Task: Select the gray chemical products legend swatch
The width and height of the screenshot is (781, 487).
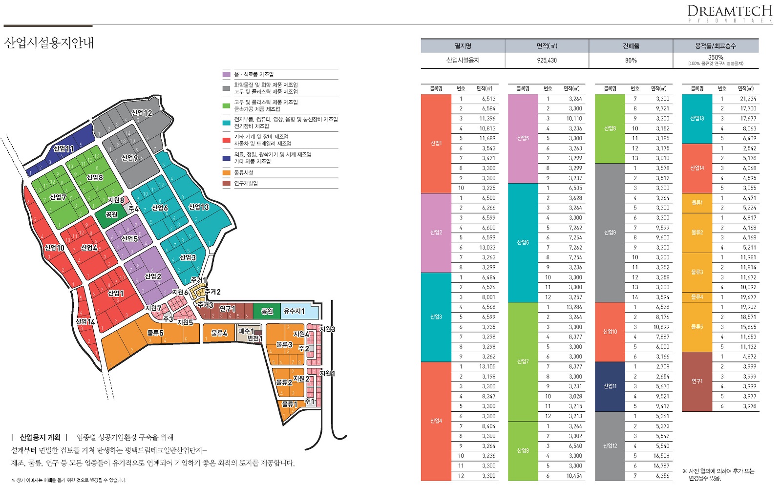Action: 226,88
